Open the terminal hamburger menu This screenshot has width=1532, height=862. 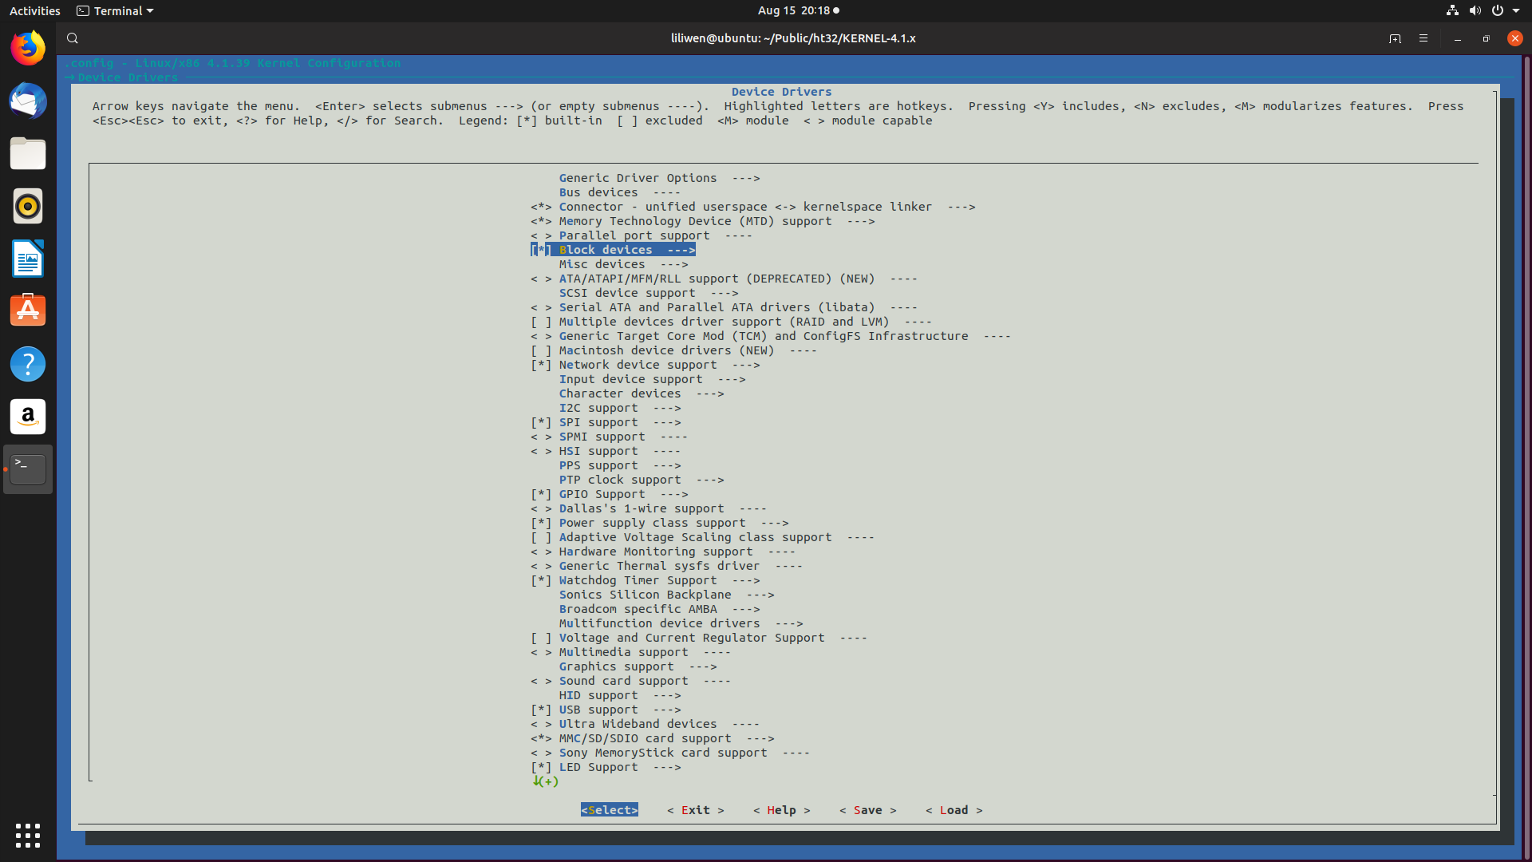[x=1423, y=38]
